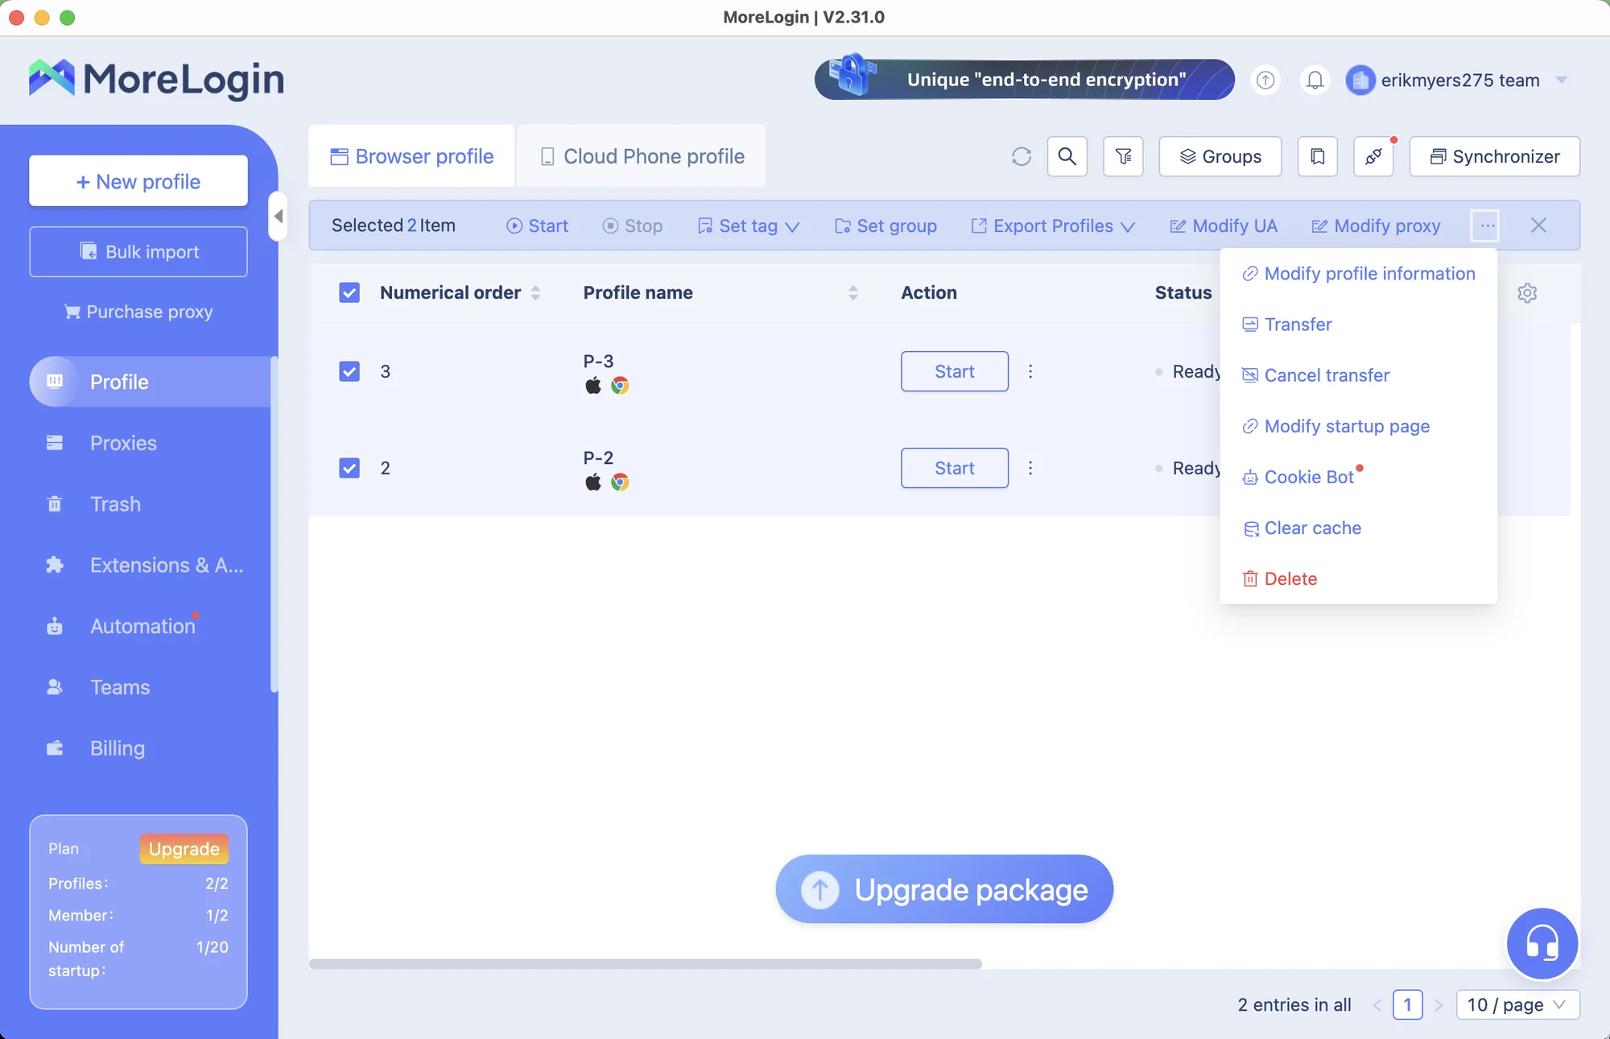Click the Chrome icon under P-3

click(620, 386)
